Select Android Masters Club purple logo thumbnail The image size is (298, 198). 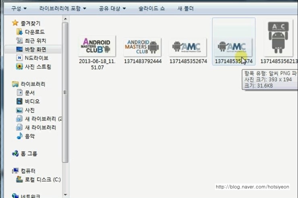[x=97, y=46]
